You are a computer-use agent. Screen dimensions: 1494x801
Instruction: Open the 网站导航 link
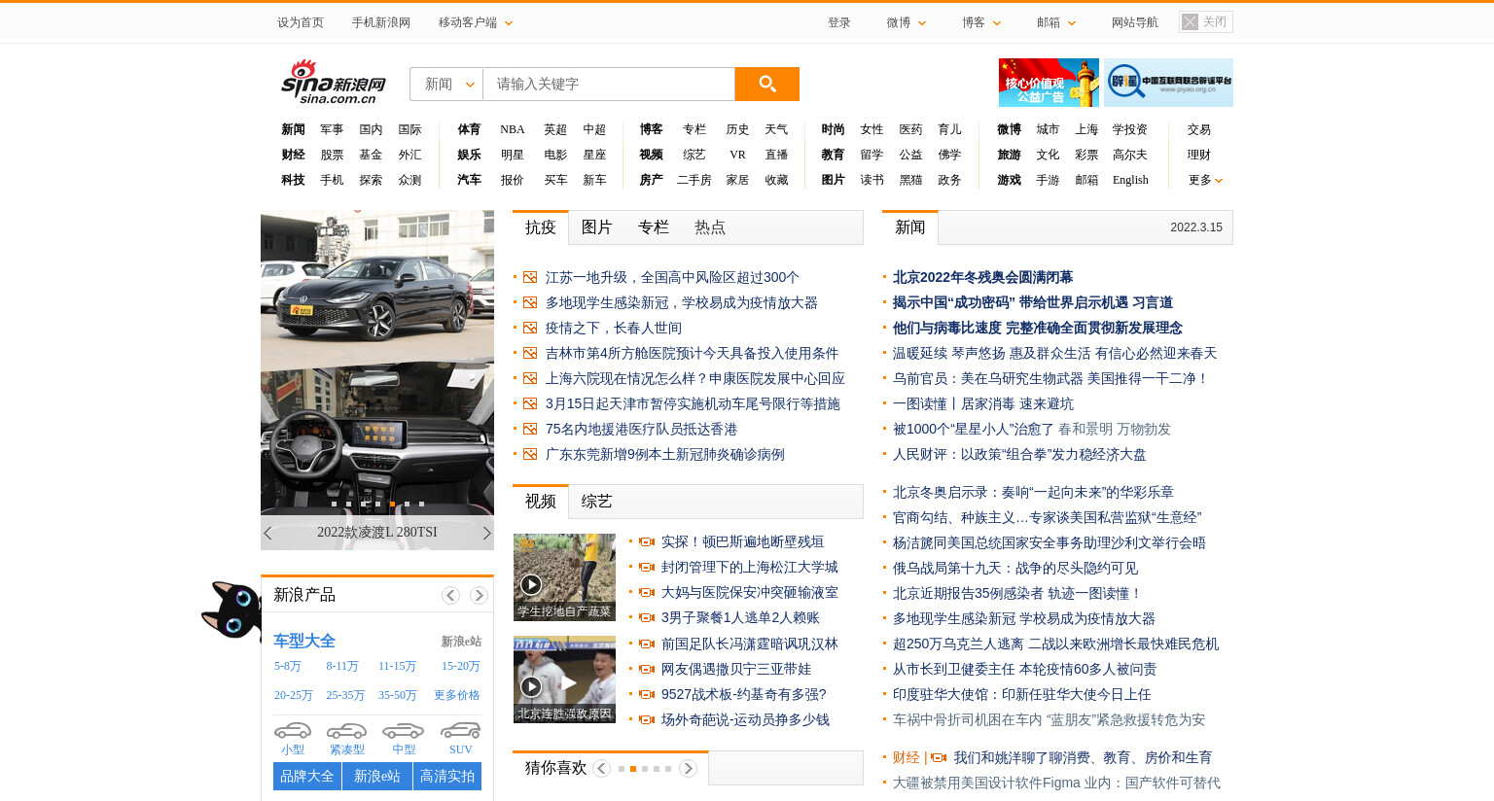[x=1134, y=22]
